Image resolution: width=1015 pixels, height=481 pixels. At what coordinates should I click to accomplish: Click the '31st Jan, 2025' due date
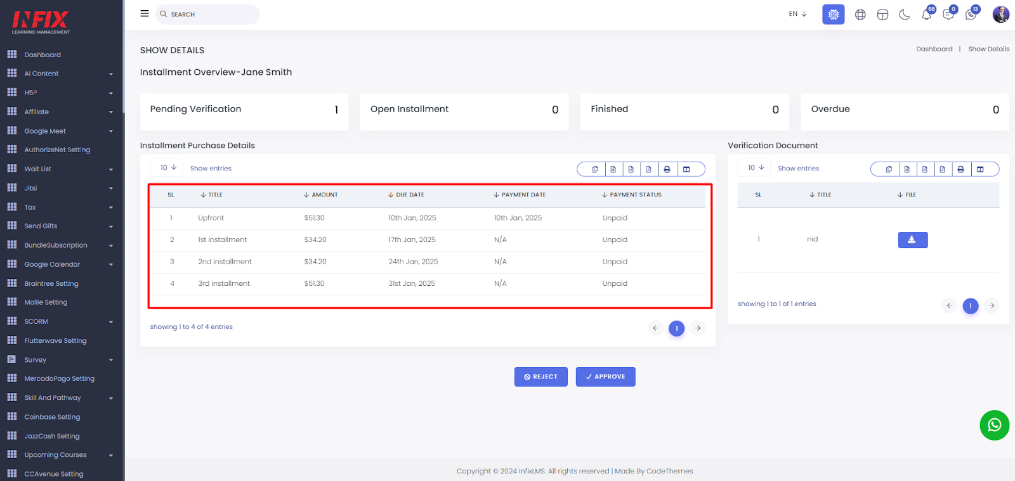pyautogui.click(x=412, y=283)
